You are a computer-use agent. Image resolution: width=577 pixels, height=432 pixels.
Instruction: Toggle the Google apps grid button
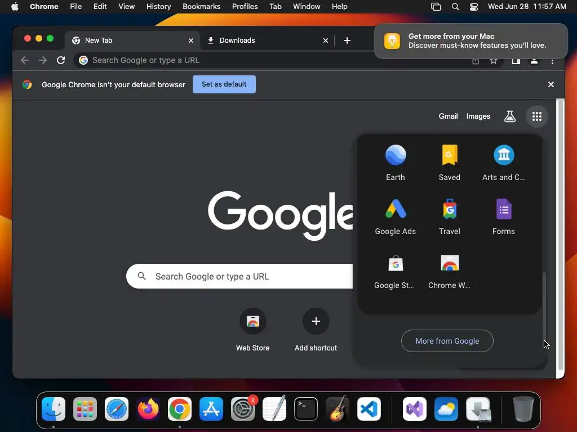tap(537, 116)
